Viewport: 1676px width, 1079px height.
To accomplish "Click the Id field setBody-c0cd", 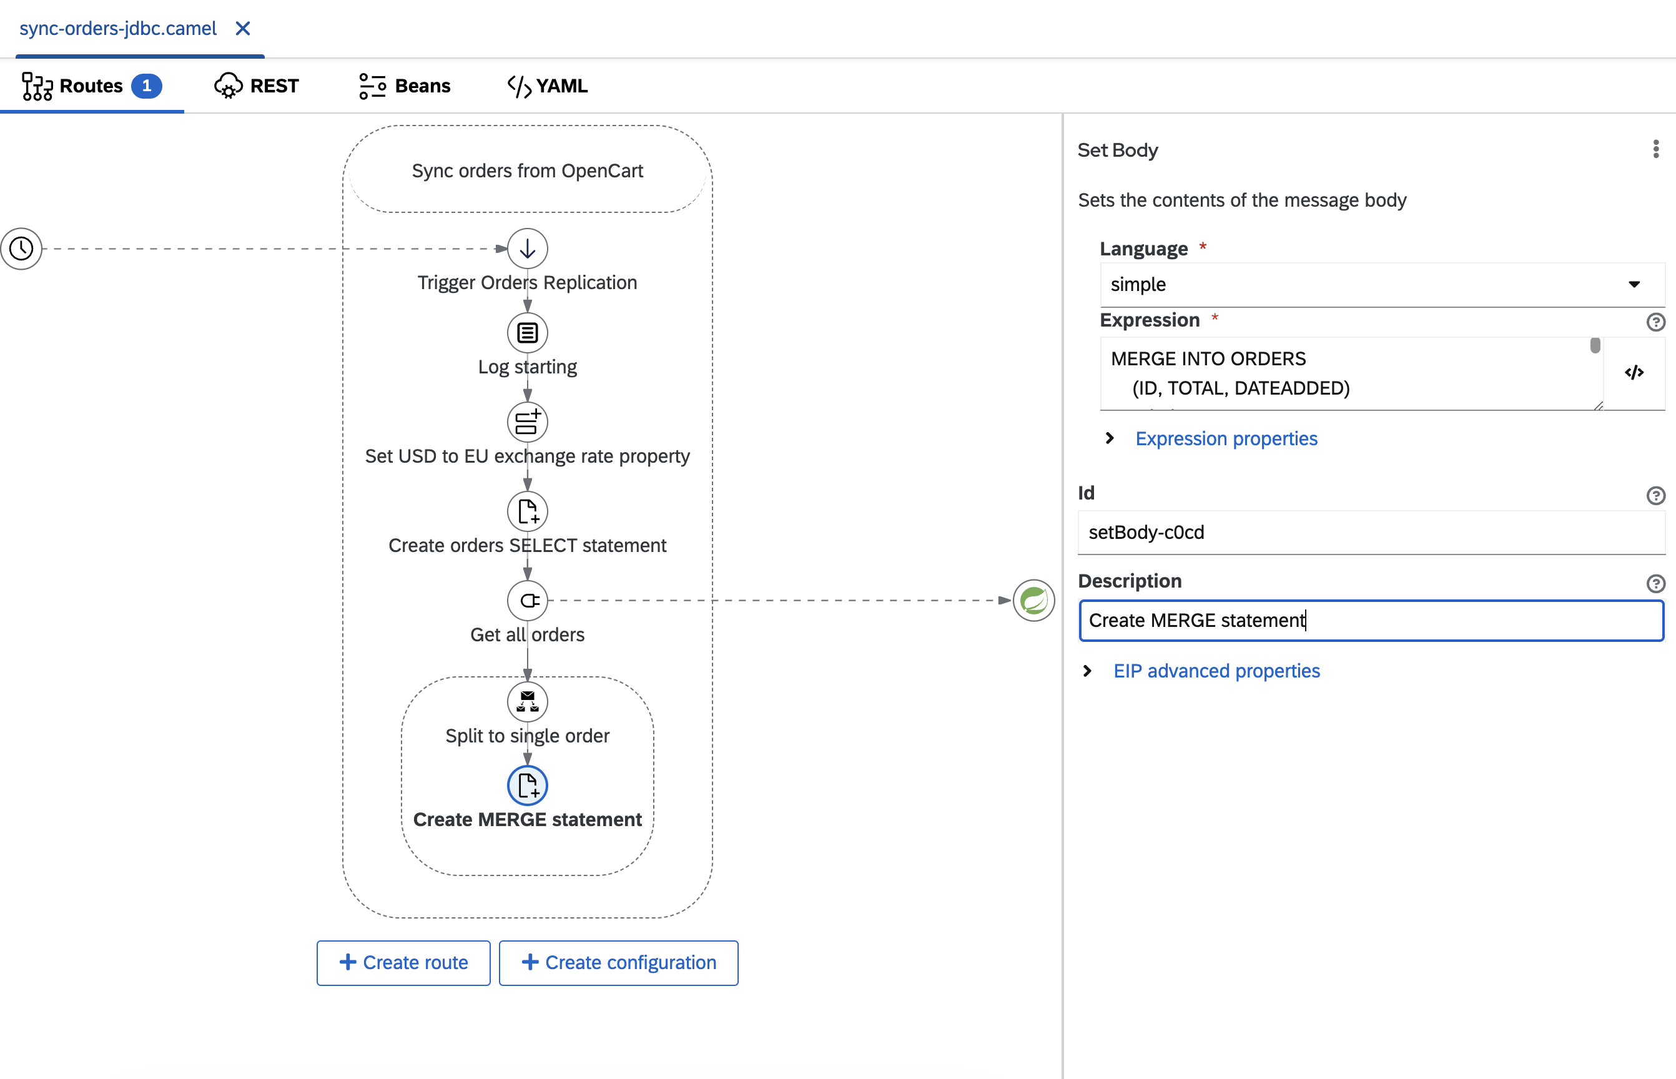I will [x=1371, y=533].
